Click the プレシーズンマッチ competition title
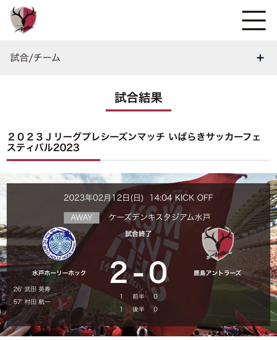Viewport: 277px width, 340px height. [x=134, y=142]
